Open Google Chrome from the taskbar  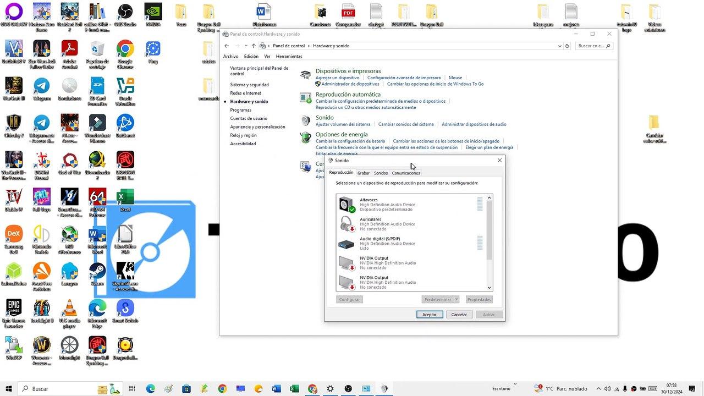pyautogui.click(x=223, y=389)
